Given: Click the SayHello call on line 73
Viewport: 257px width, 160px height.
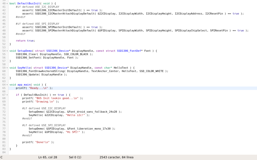Looking at the screenshot, I should point(35,115).
